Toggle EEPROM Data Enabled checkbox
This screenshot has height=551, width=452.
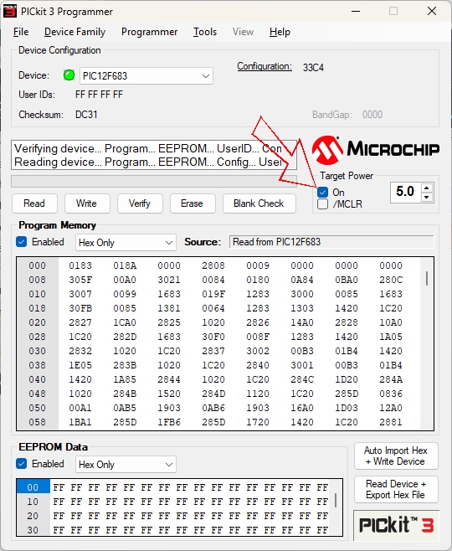click(22, 464)
